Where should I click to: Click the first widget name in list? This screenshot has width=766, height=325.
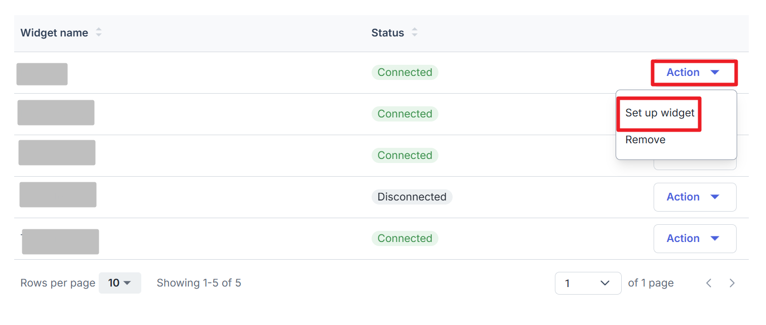(x=42, y=74)
